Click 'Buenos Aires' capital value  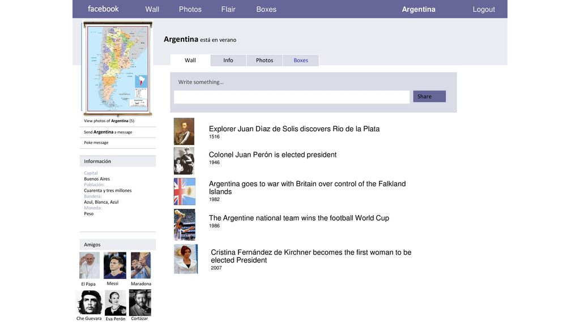pyautogui.click(x=96, y=179)
